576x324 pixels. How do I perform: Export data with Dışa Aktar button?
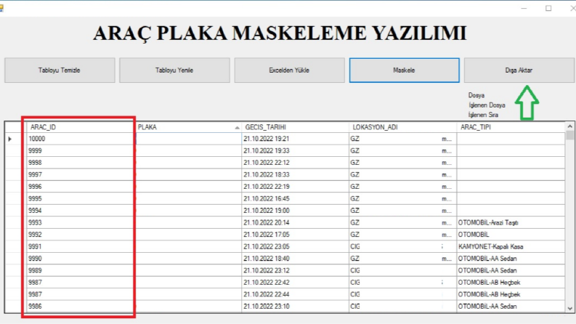click(519, 70)
